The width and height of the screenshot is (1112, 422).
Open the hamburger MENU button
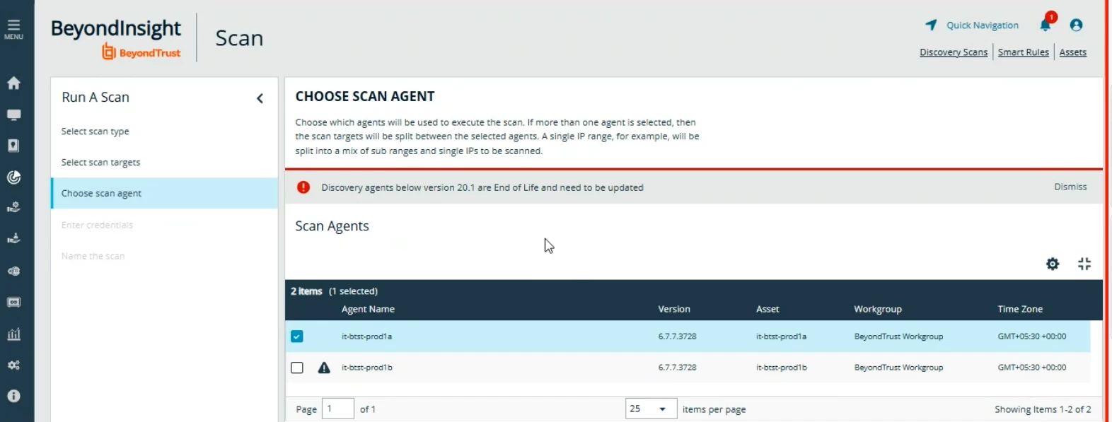[x=13, y=29]
